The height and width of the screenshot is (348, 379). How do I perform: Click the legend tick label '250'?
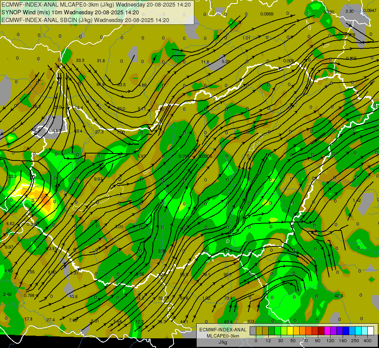[355, 341]
